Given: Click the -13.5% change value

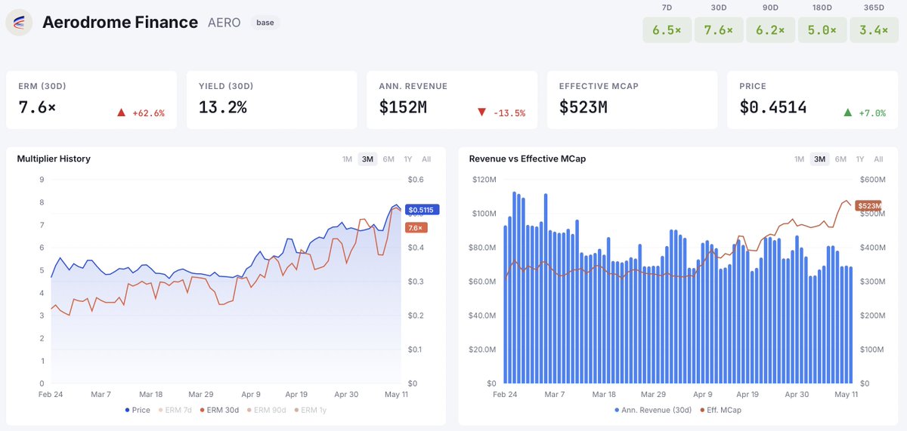Looking at the screenshot, I should (509, 114).
